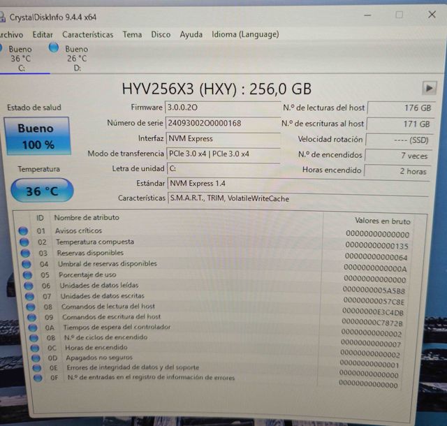Click the Letra de unidad field C:
The image size is (447, 426).
224,169
